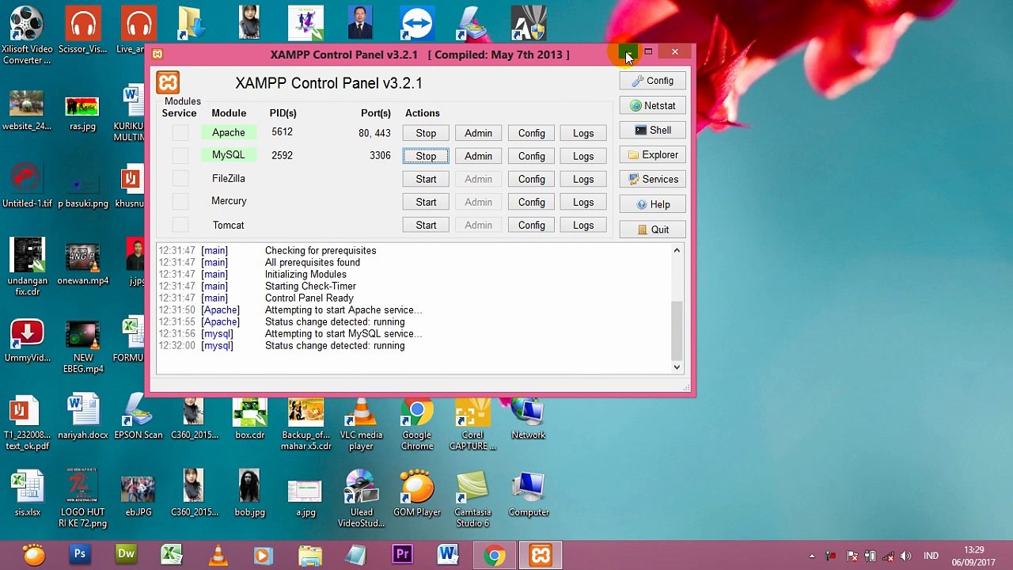Toggle the FileZilla service checkbox
Image resolution: width=1013 pixels, height=570 pixels.
pyautogui.click(x=180, y=179)
